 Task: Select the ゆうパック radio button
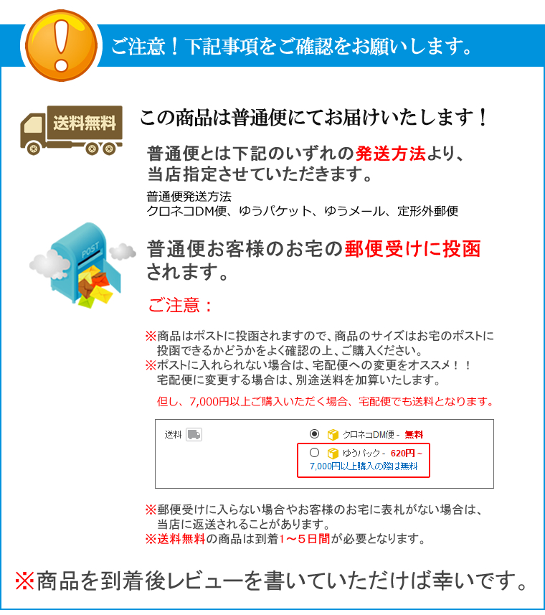pyautogui.click(x=314, y=453)
